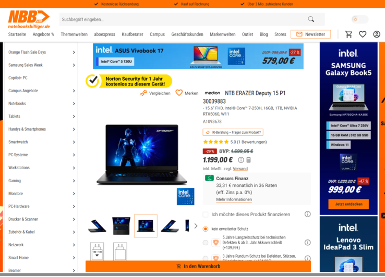Screen dimensions: 385x277
Task: Click the Merken heart icon
Action: [179, 93]
